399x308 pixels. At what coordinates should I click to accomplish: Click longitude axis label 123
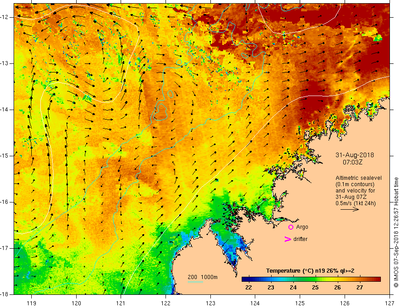pos(210,303)
